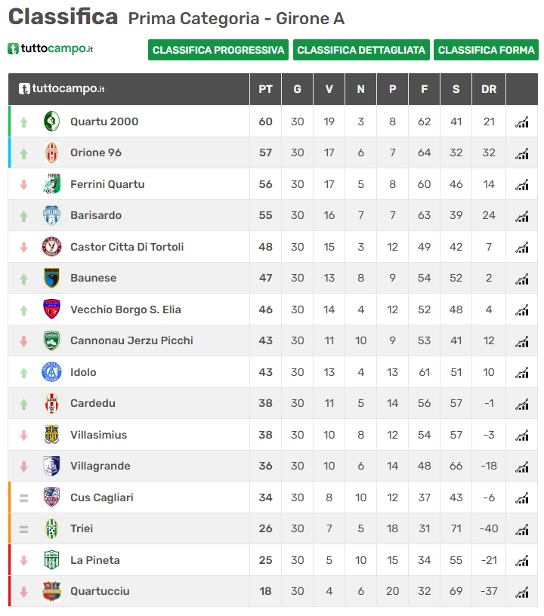Open the trend chart icon for Quartu 2000
The height and width of the screenshot is (616, 544).
tap(521, 122)
